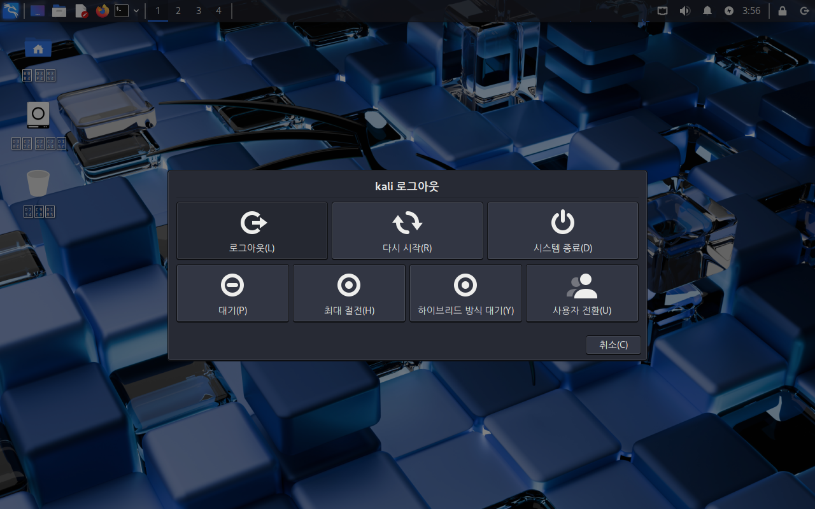Choose 하이브리드 방식 대기(Y) hybrid sleep

coord(465,293)
